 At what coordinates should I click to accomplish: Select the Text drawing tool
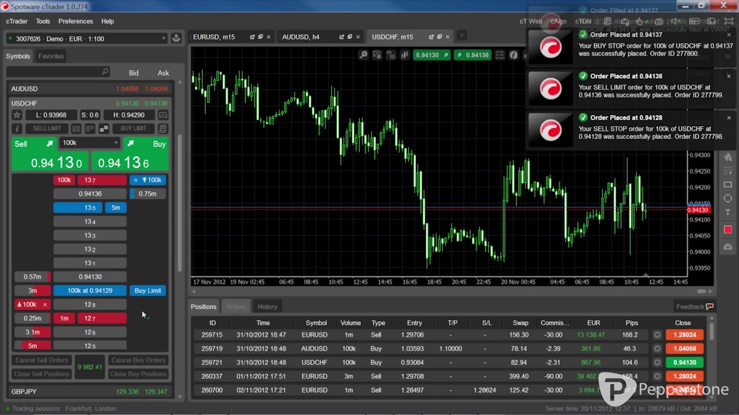(x=727, y=212)
